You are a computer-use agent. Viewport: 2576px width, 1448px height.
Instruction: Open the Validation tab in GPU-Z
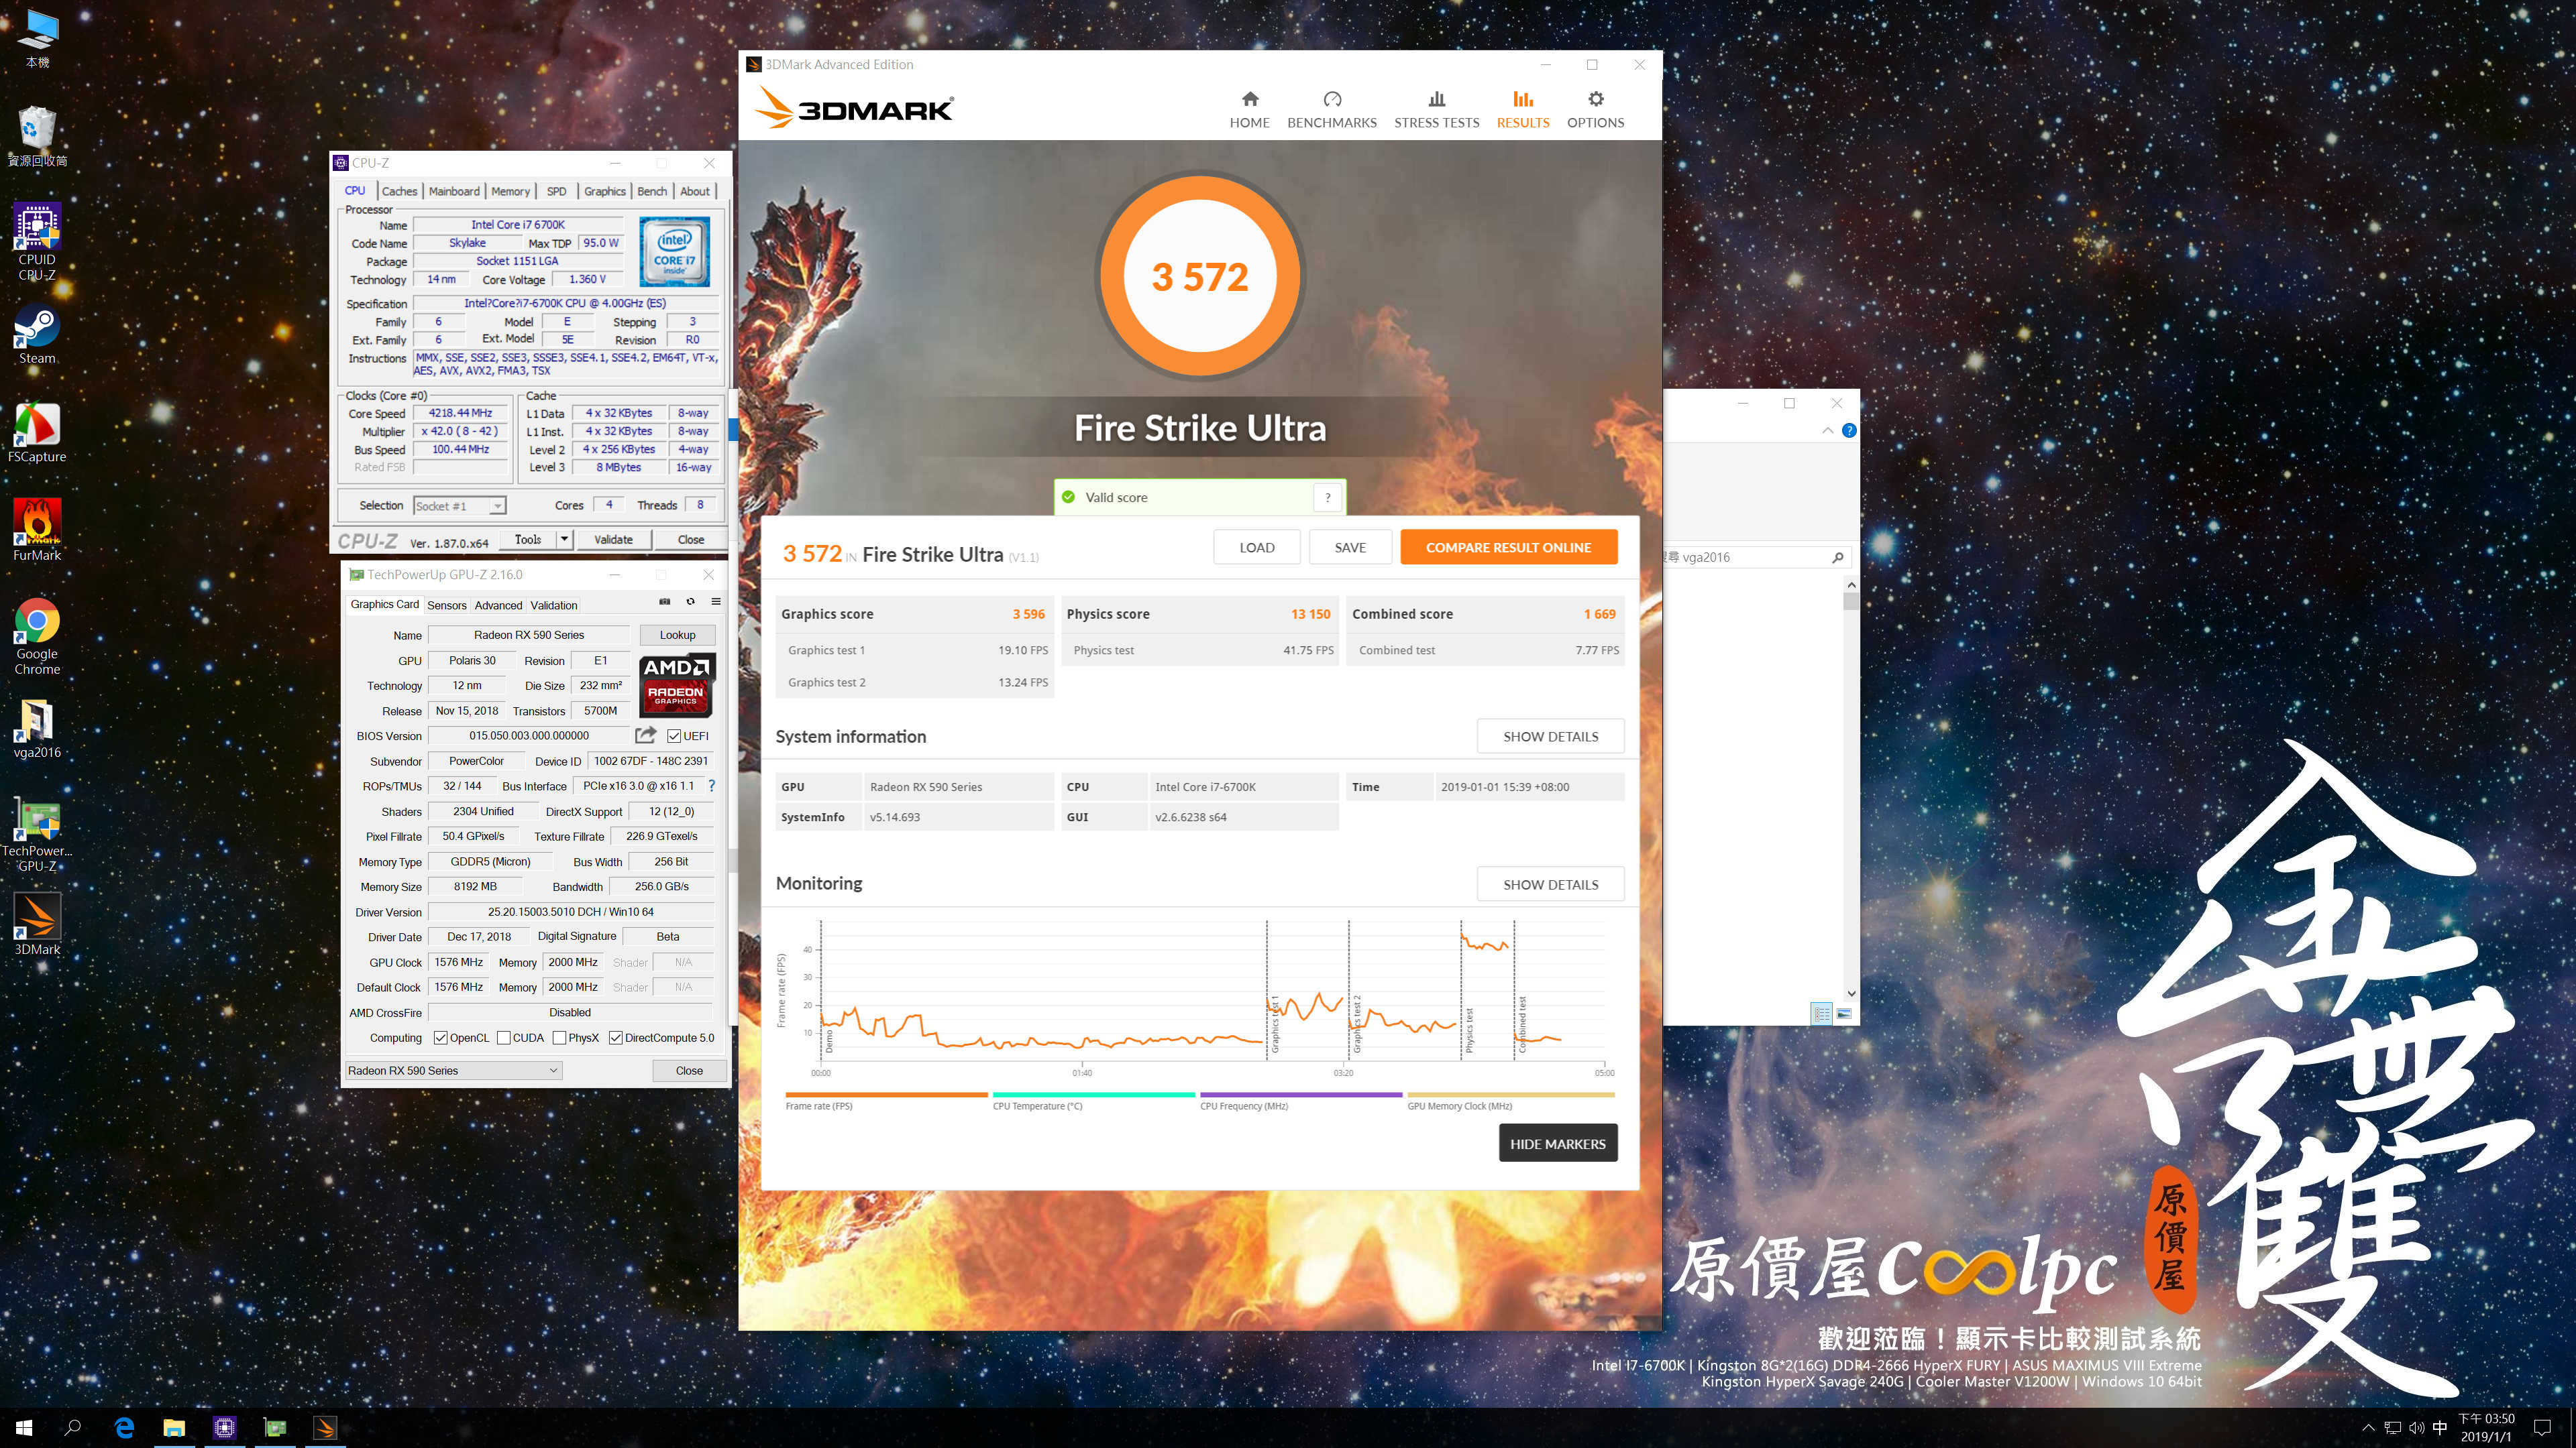point(554,605)
